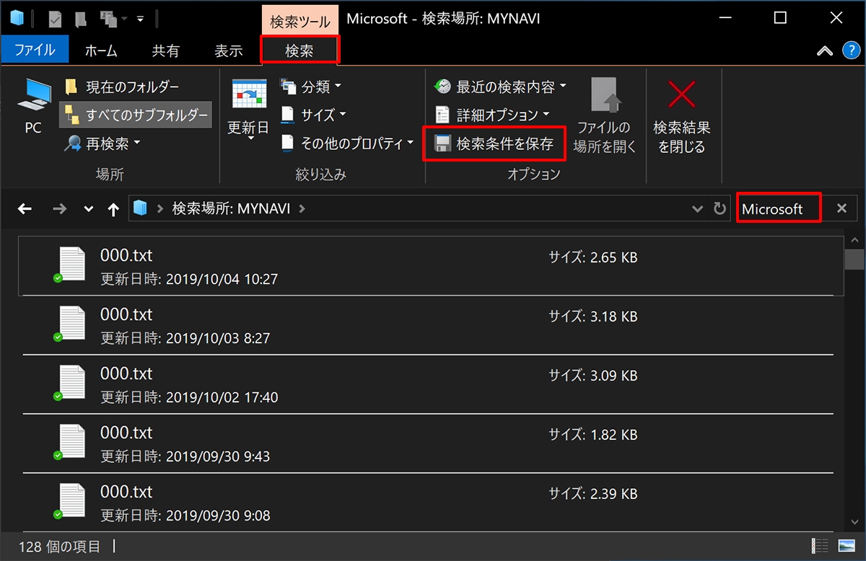
Task: Click the Up one level arrow
Action: point(113,209)
